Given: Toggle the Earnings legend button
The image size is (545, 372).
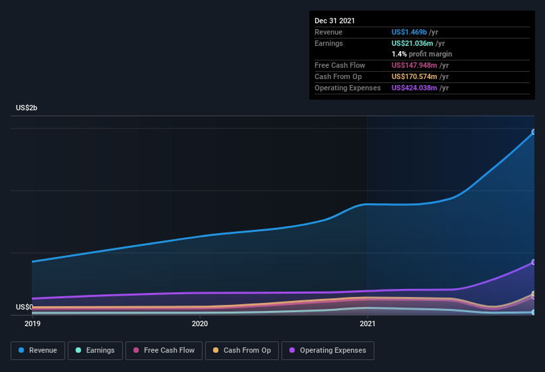Looking at the screenshot, I should 95,351.
